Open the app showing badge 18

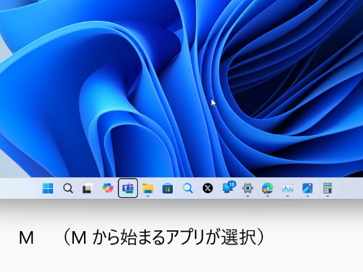229,187
